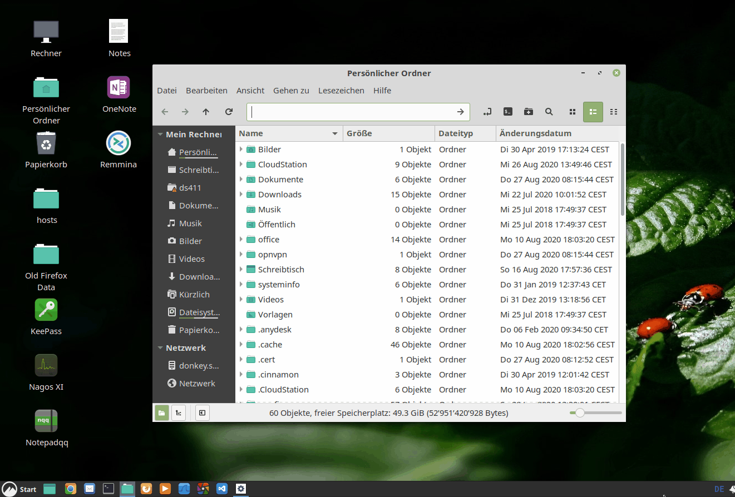Image resolution: width=735 pixels, height=497 pixels.
Task: Switch to icon view
Action: click(572, 112)
